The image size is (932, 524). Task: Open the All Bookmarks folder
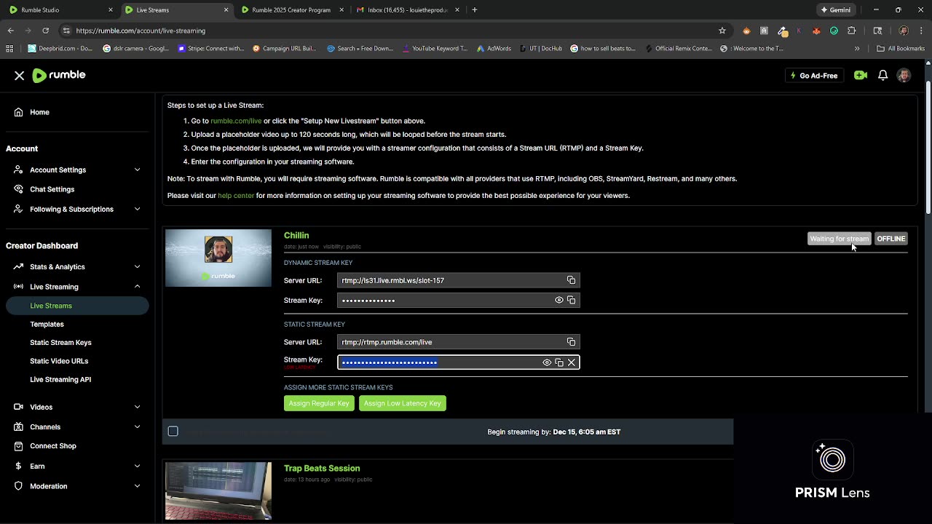[901, 49]
